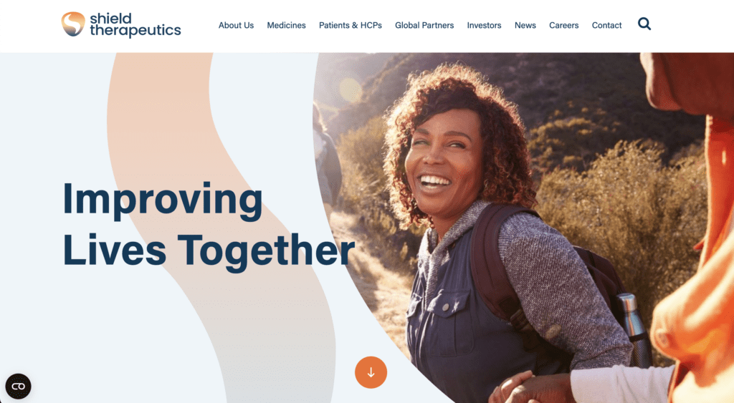Open the About Us menu

[236, 25]
